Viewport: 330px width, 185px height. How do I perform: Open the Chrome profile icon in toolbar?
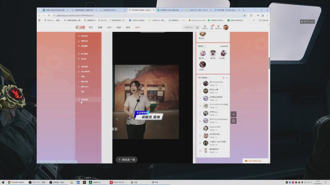(x=263, y=16)
